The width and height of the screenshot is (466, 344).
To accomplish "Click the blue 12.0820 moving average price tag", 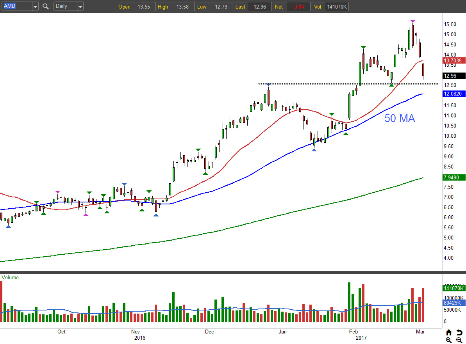I will [x=454, y=94].
